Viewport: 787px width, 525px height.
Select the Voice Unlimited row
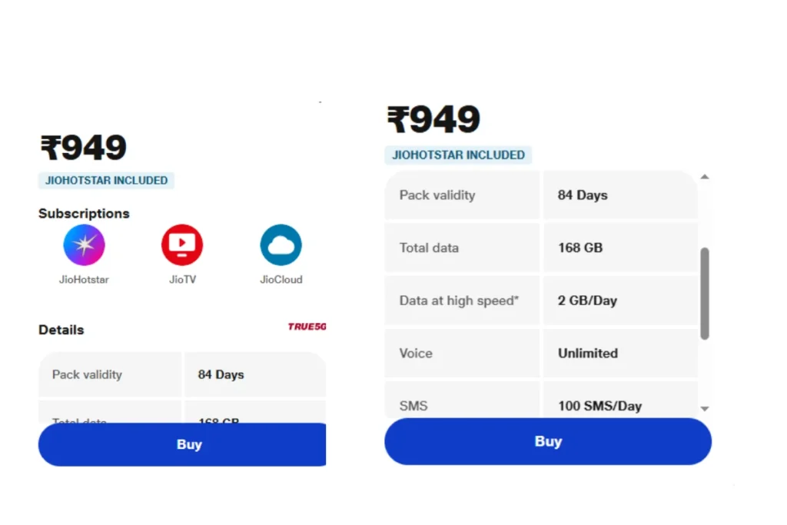coord(541,353)
